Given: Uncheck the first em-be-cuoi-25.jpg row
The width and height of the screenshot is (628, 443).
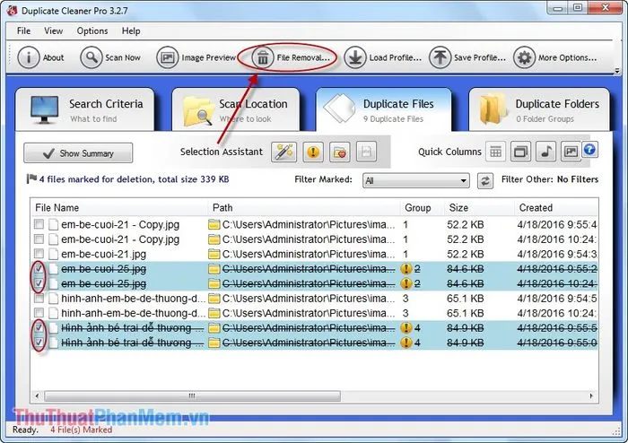Looking at the screenshot, I should 39,269.
